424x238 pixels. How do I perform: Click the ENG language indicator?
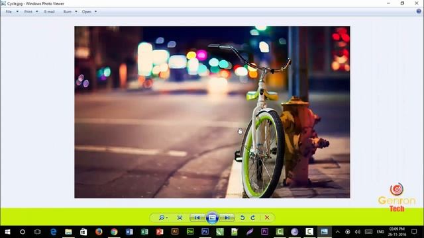[380, 232]
